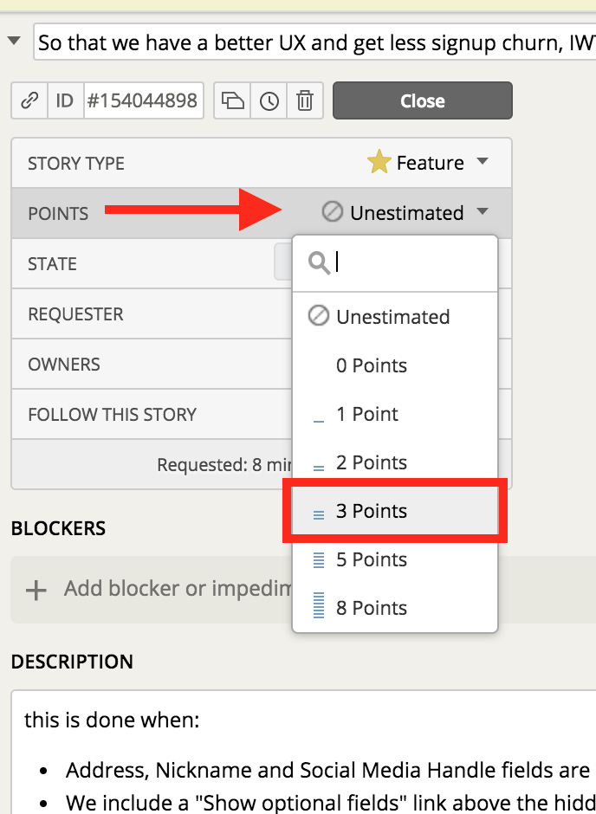The height and width of the screenshot is (814, 596).
Task: Pick 8 Points option
Action: pyautogui.click(x=395, y=609)
